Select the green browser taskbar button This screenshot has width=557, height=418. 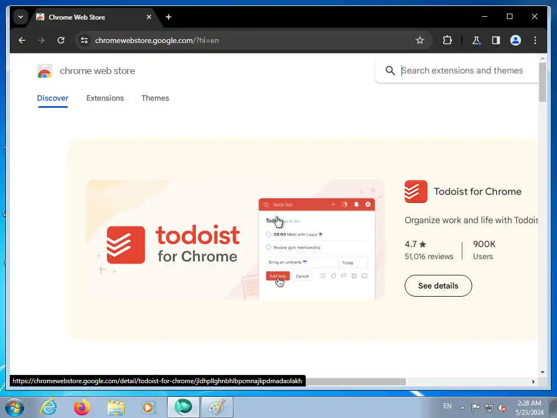[x=183, y=407]
